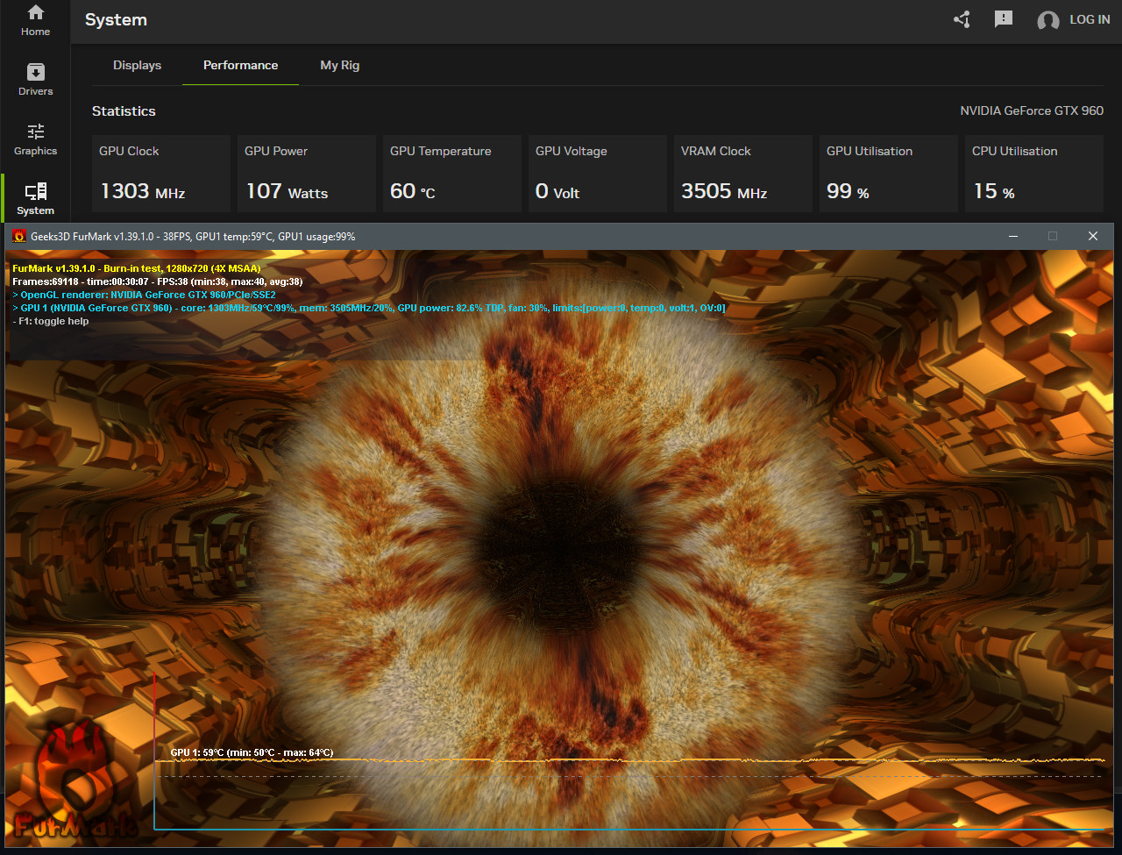This screenshot has height=855, width=1122.
Task: Minimize the FurMark window
Action: pyautogui.click(x=1013, y=236)
